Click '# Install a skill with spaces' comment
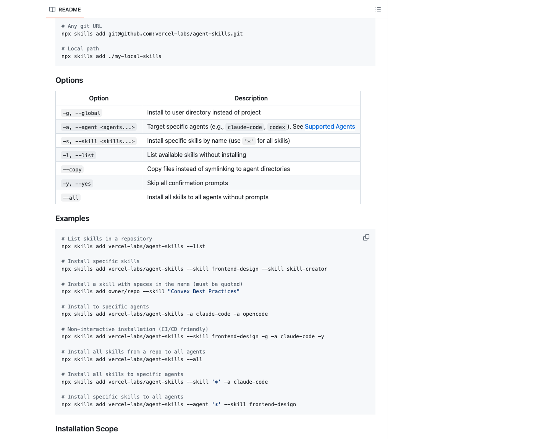This screenshot has width=550, height=439. coord(152,284)
